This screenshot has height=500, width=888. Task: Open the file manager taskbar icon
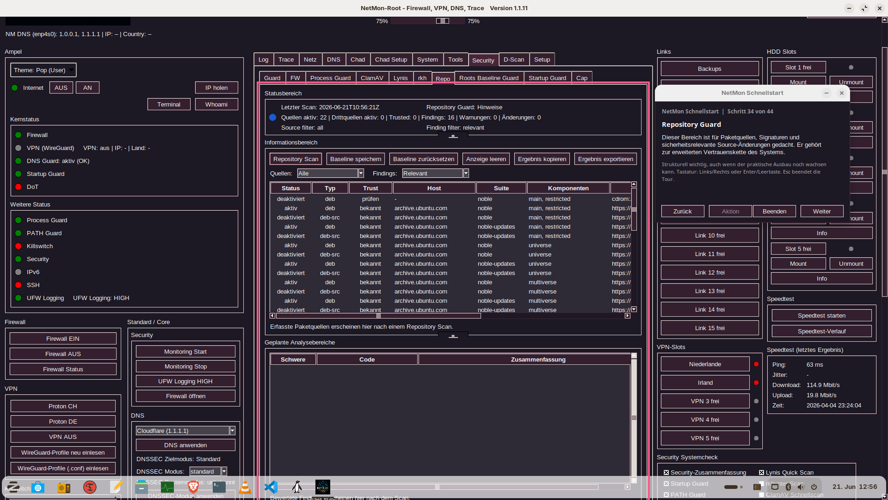click(x=142, y=487)
